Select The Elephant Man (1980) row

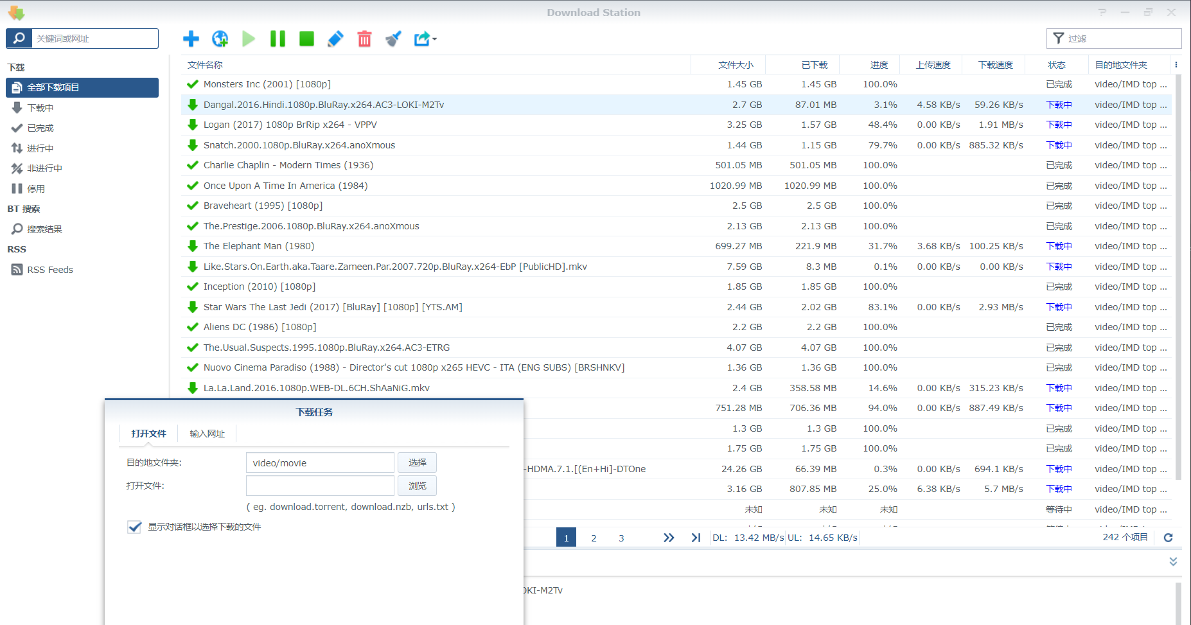(x=676, y=246)
